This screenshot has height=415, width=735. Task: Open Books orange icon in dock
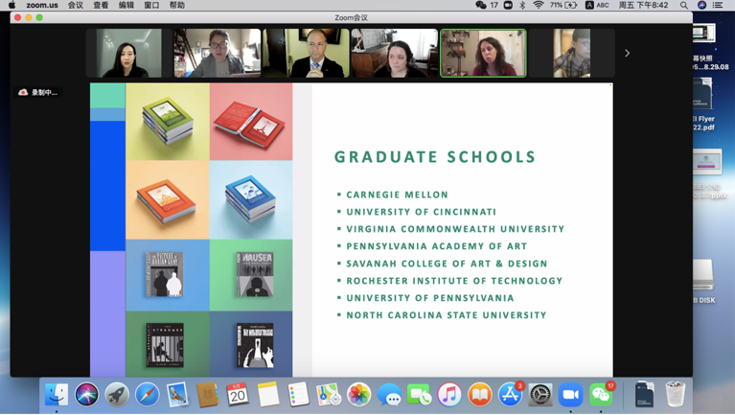coord(479,394)
